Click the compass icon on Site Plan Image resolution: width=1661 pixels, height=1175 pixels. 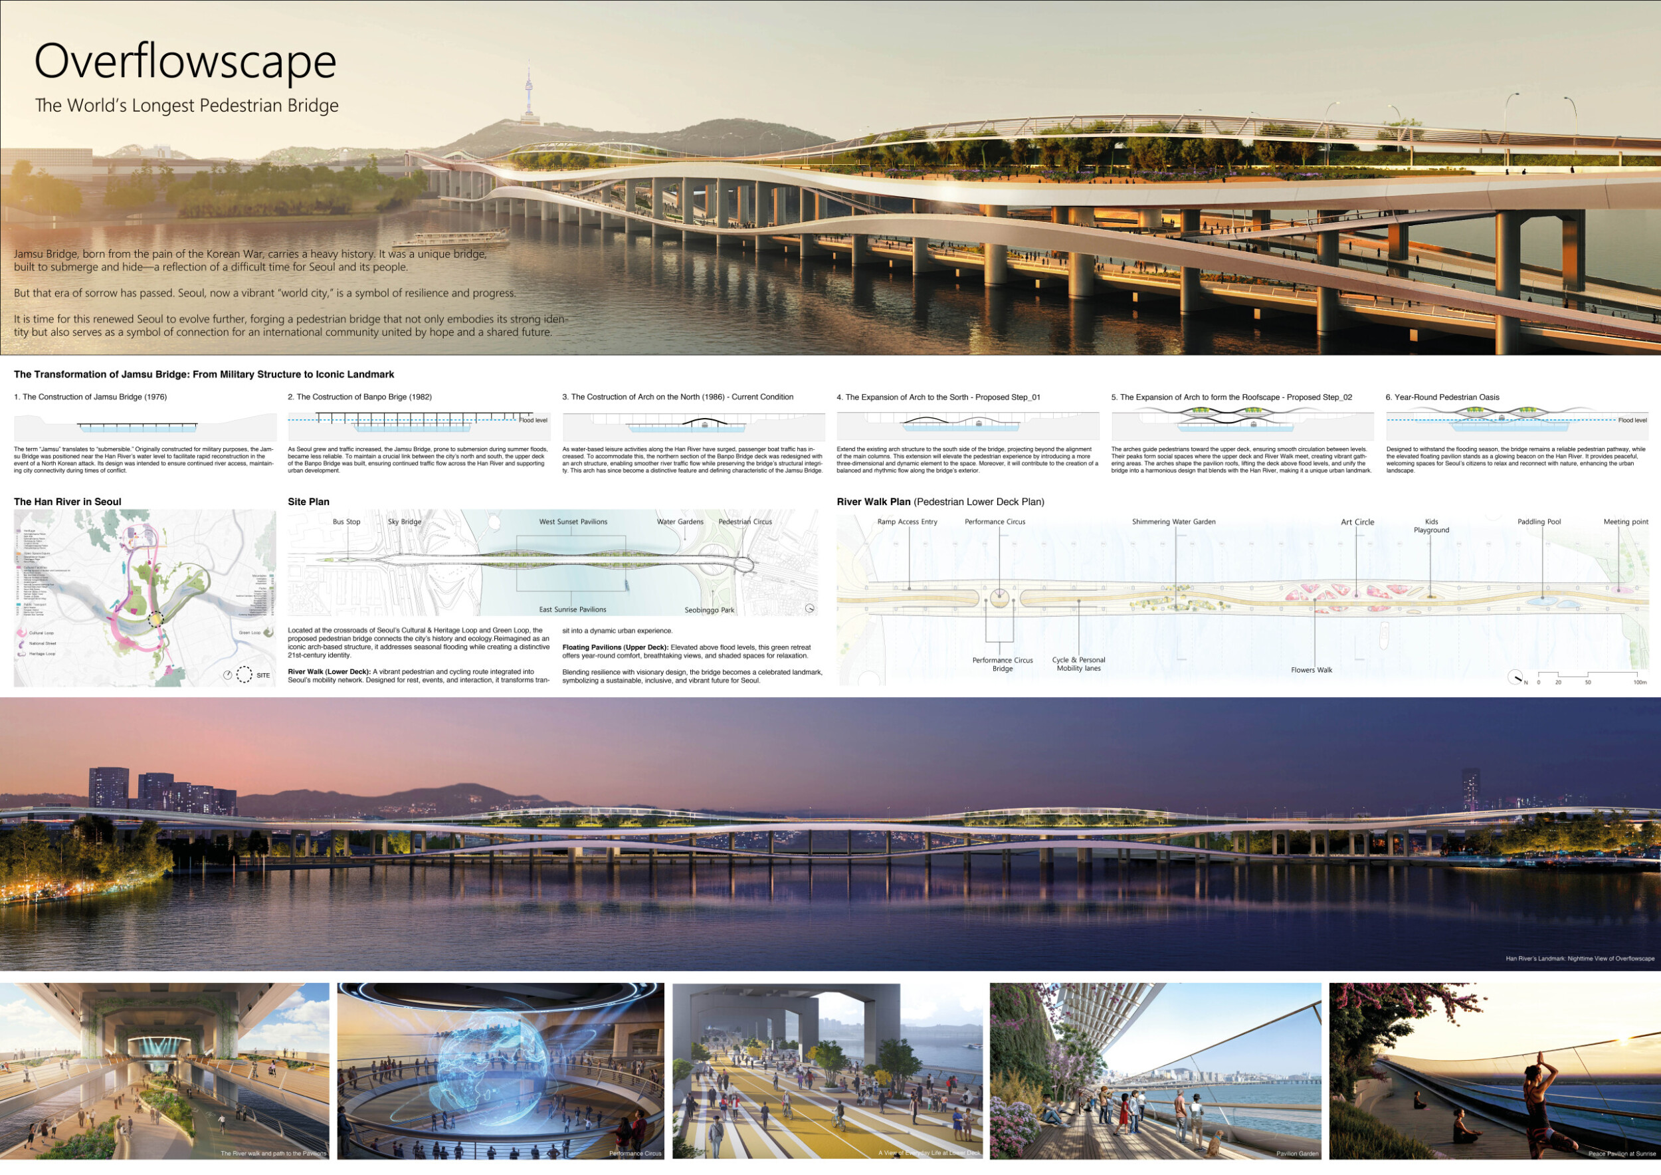(x=809, y=609)
